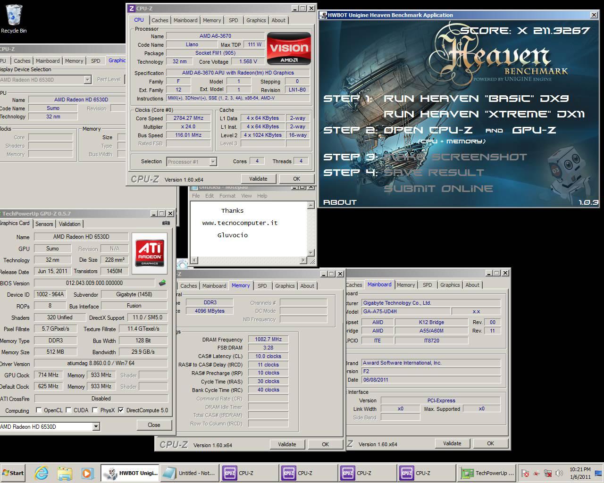Open the GPU selection dropdown in GPU-Z
Viewport: 604px width, 483px height.
click(96, 426)
